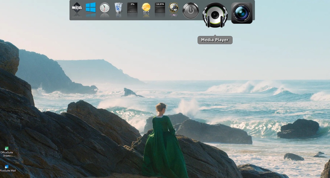Click the OfficeSuite Sheets text label
330x178 pixels.
click(7, 154)
